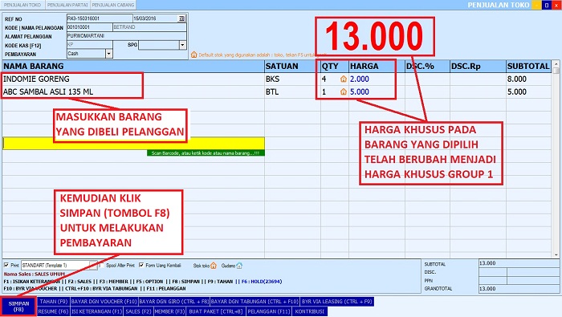
Task: Switch to the PENJUALAN PARTAI tab
Action: coord(67,5)
